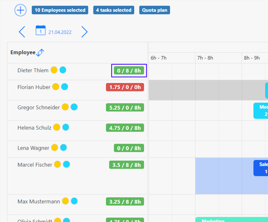
Task: Select Marcel Fischer's blue Sales task block
Action: point(261,168)
